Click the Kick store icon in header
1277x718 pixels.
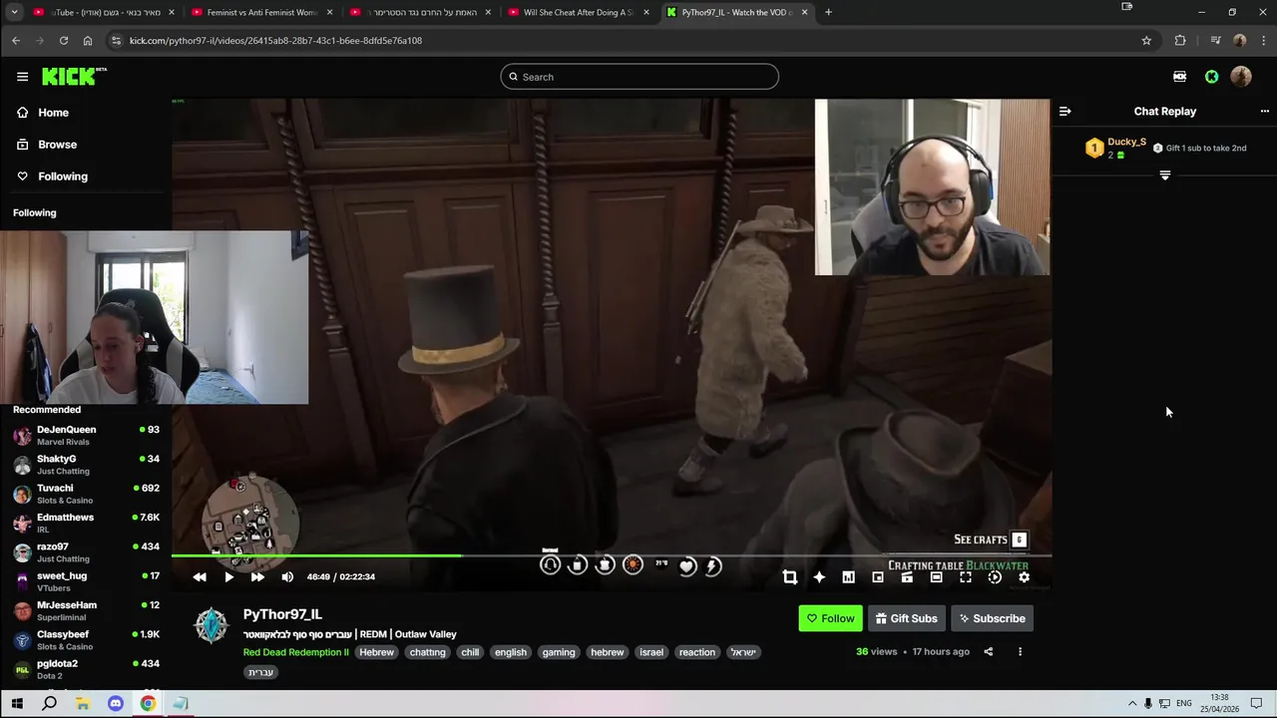point(1179,77)
